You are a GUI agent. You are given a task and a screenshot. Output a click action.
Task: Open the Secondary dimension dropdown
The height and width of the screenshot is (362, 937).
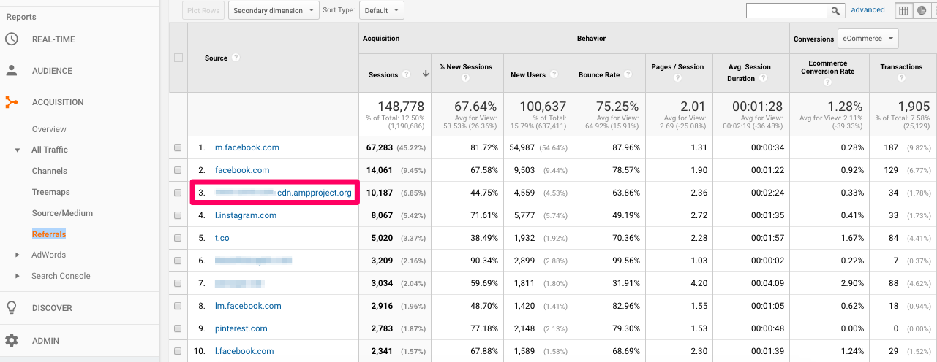tap(274, 10)
